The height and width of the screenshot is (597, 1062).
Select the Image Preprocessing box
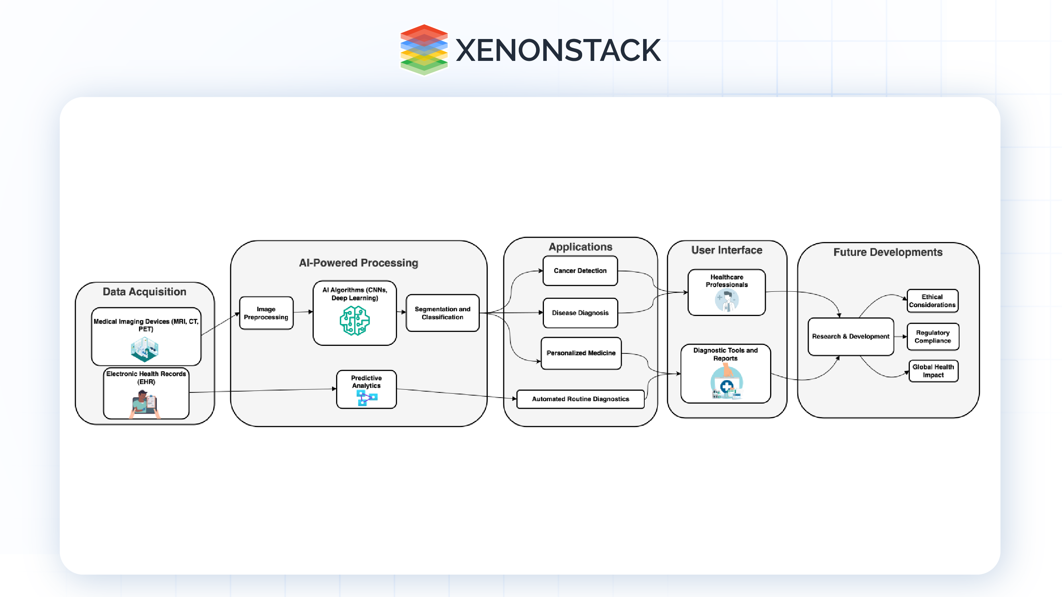(x=266, y=313)
